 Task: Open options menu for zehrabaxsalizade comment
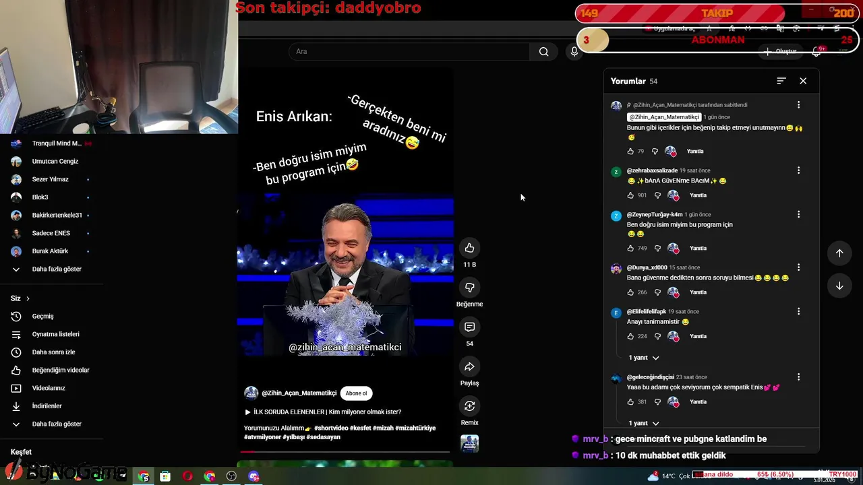tap(798, 170)
